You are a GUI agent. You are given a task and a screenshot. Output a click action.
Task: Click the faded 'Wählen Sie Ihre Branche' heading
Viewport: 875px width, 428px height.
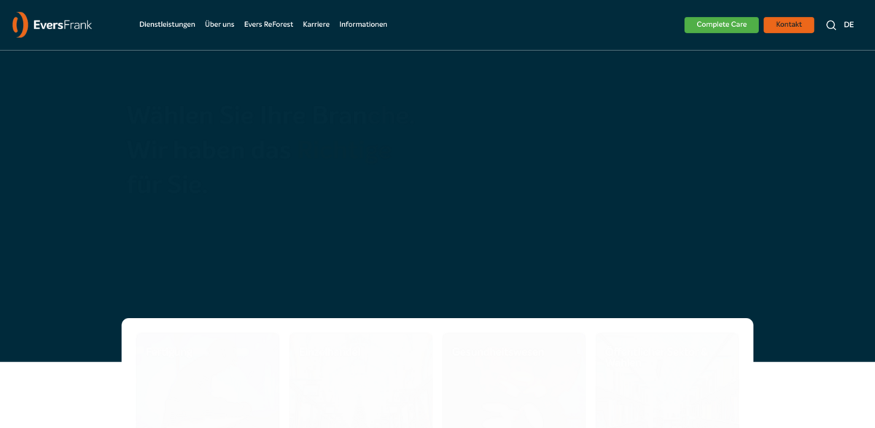coord(268,115)
